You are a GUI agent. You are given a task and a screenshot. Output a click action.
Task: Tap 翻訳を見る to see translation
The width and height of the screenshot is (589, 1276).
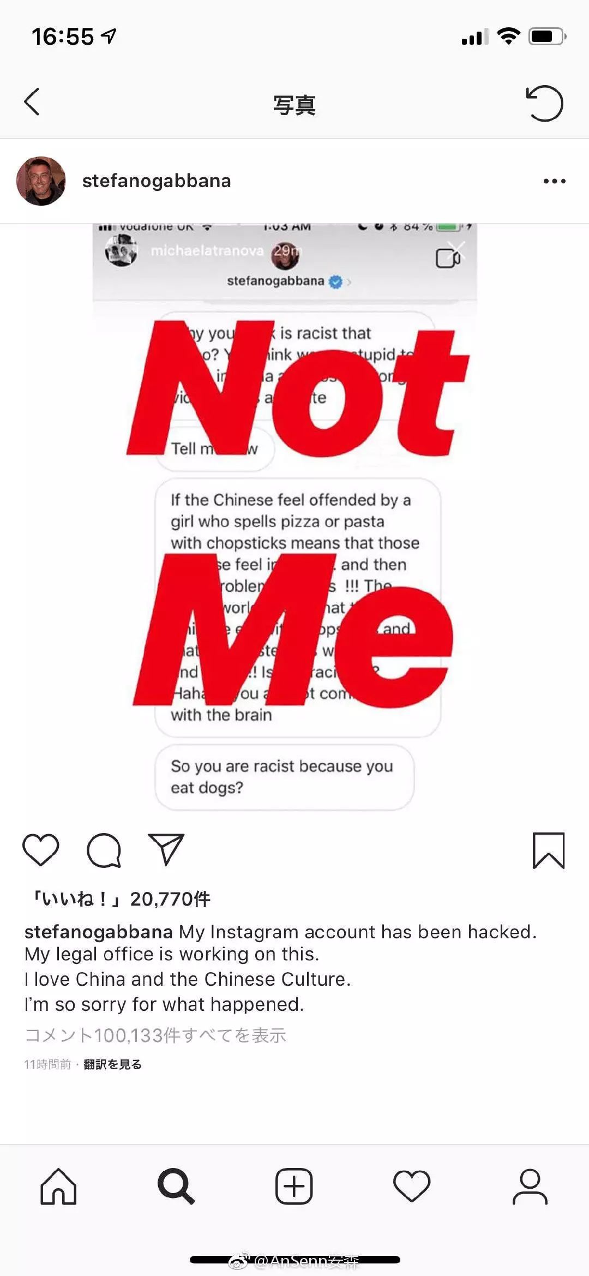[x=112, y=1064]
